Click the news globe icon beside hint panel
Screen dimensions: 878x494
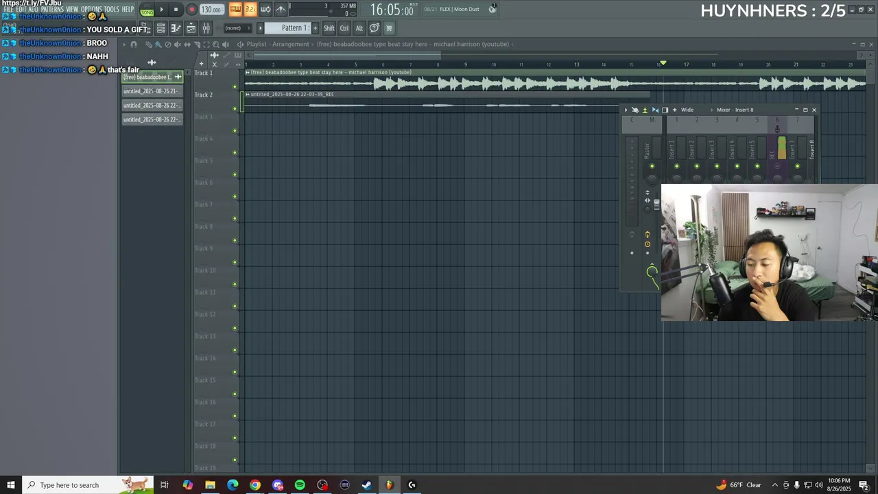point(493,9)
